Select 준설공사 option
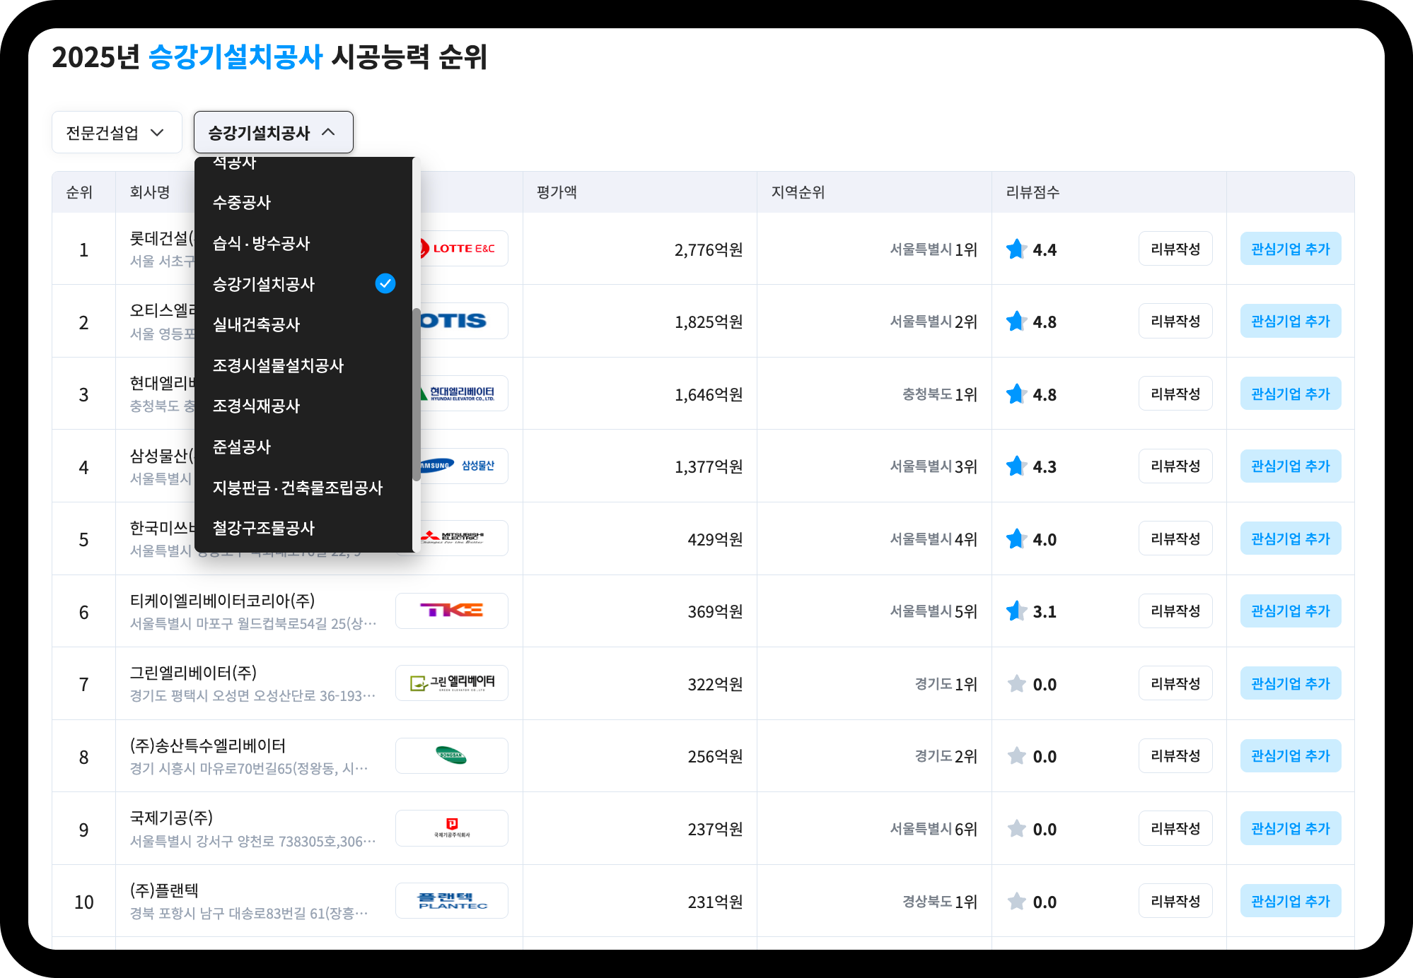Screen dimensions: 1413x978 (303, 447)
